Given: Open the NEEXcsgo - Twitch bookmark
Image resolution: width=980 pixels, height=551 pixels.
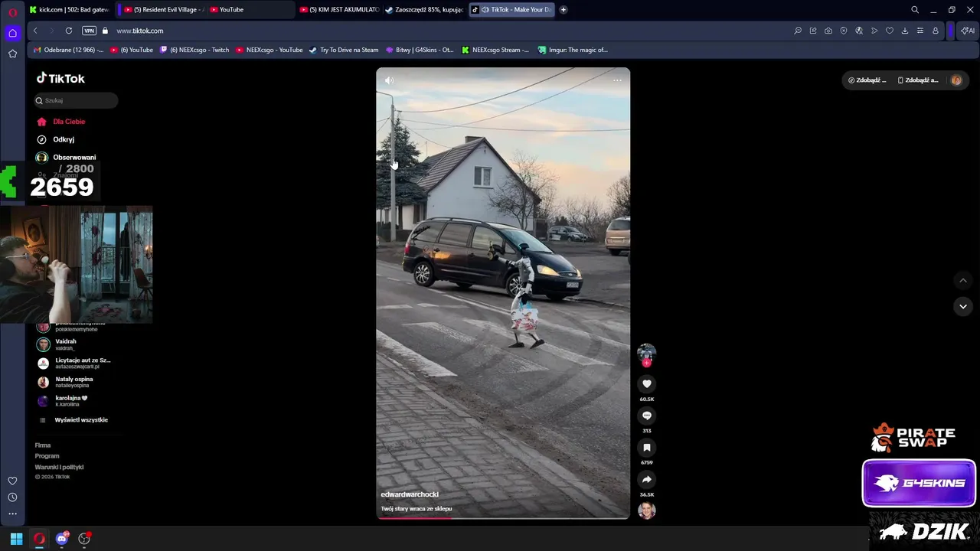Looking at the screenshot, I should tap(194, 50).
